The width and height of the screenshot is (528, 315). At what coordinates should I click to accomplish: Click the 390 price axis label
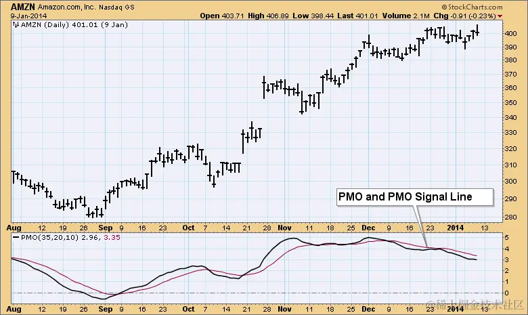[510, 47]
